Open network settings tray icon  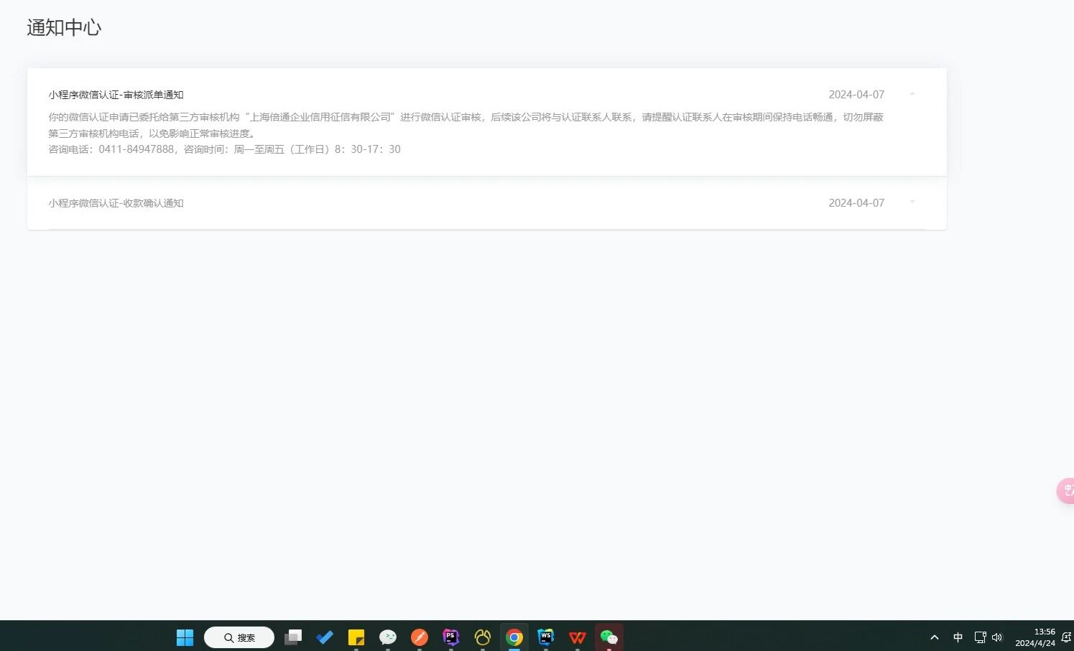980,637
